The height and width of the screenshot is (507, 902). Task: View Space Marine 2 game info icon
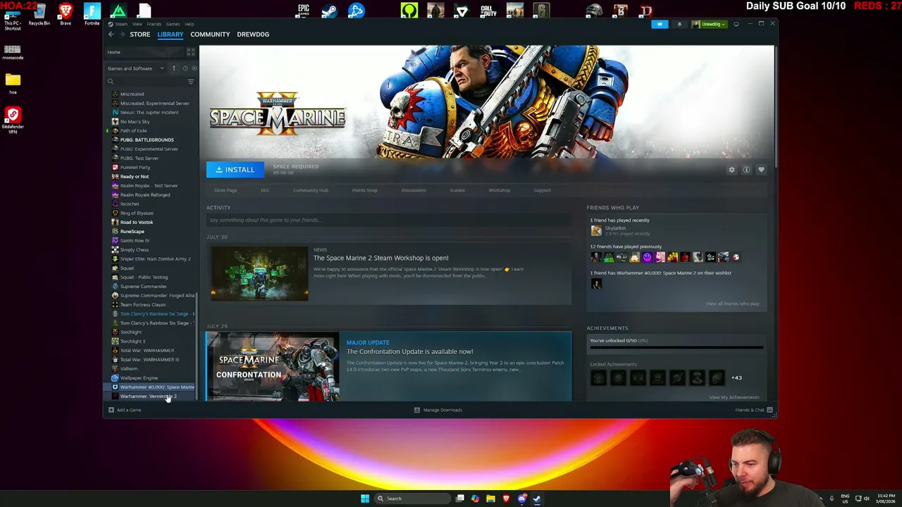coord(746,170)
